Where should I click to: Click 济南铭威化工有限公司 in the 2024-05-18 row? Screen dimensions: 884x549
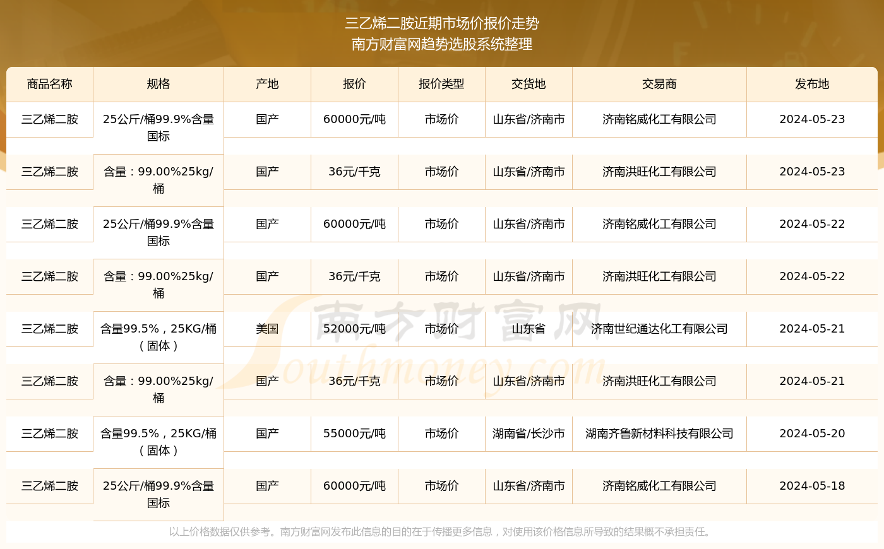click(659, 486)
